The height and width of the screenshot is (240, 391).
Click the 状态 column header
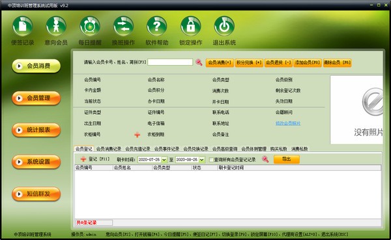coord(205,168)
